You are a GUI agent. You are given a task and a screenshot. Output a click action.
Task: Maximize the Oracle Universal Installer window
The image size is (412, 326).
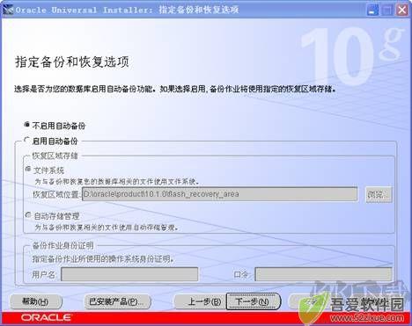387,11
